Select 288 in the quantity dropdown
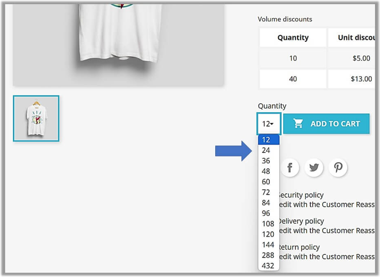The width and height of the screenshot is (380, 277). [268, 255]
